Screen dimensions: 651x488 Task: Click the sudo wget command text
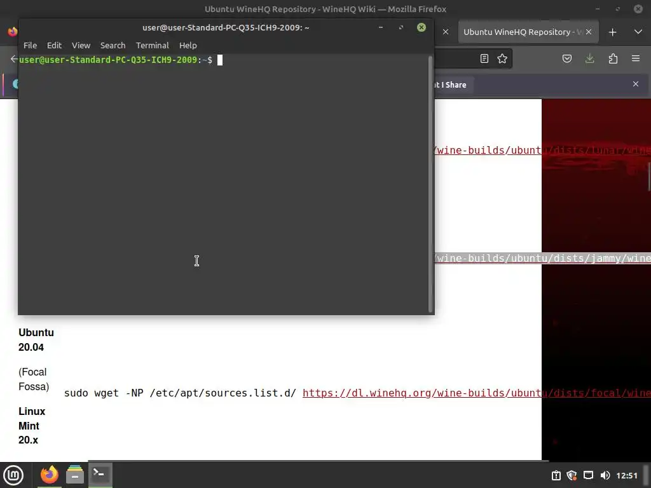coord(180,393)
